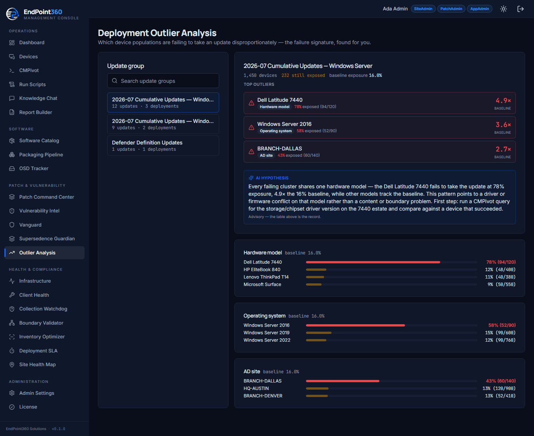534x436 pixels.
Task: Click the SiteAdmin role badge
Action: [x=423, y=9]
